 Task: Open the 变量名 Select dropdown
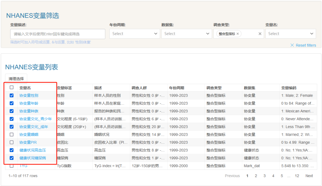point(290,34)
